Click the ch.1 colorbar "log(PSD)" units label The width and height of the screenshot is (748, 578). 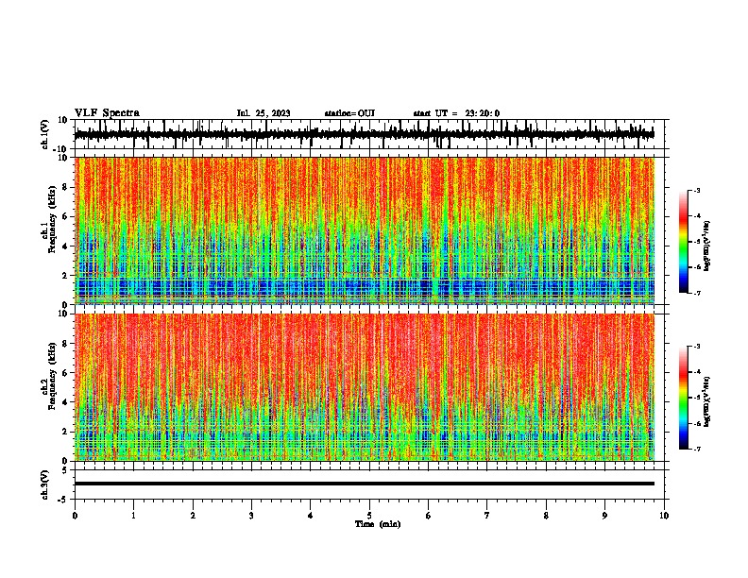coord(706,246)
